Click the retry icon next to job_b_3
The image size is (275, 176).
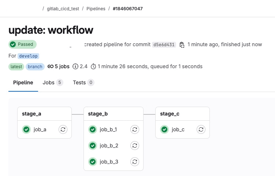tap(135, 162)
